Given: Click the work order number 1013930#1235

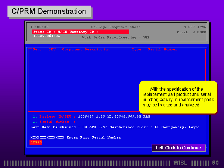Looking at the screenshot, I should 47,36.
